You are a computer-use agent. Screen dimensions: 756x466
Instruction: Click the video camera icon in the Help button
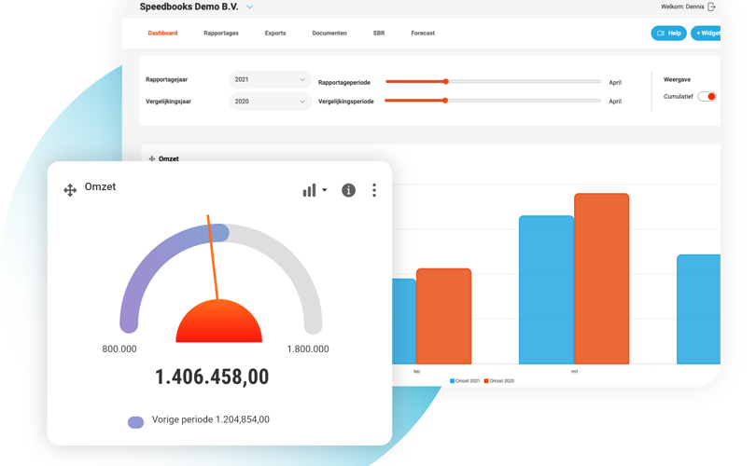coord(661,34)
